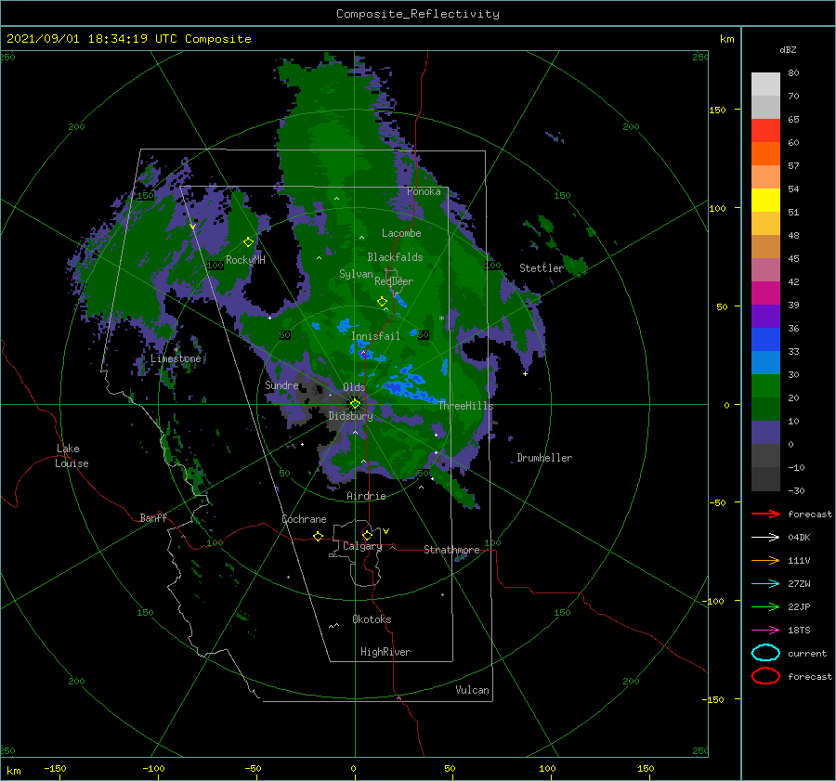This screenshot has height=781, width=836.
Task: Select the dark gray -30 to -10 swatch
Action: (x=765, y=479)
